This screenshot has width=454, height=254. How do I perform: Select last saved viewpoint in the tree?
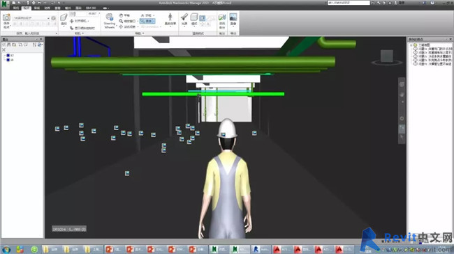(x=433, y=64)
